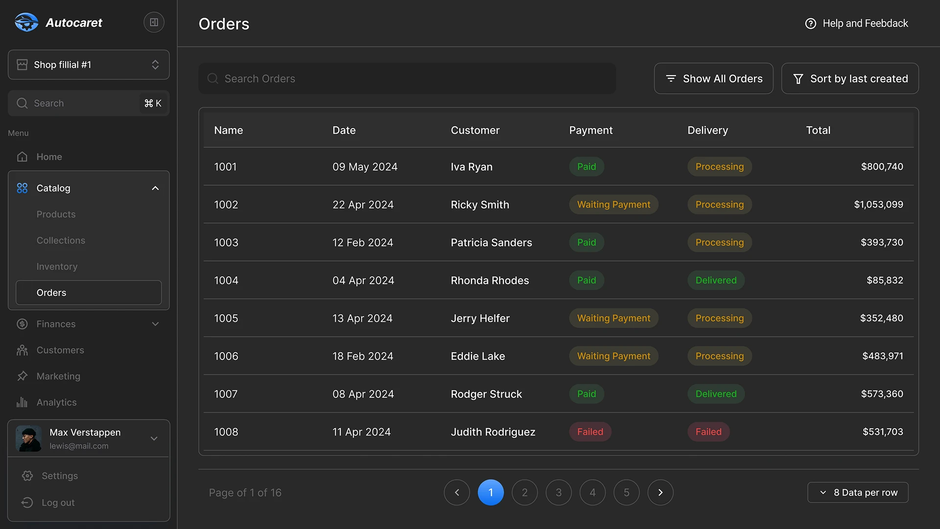Open Finances via its coin icon
The height and width of the screenshot is (529, 940).
22,324
